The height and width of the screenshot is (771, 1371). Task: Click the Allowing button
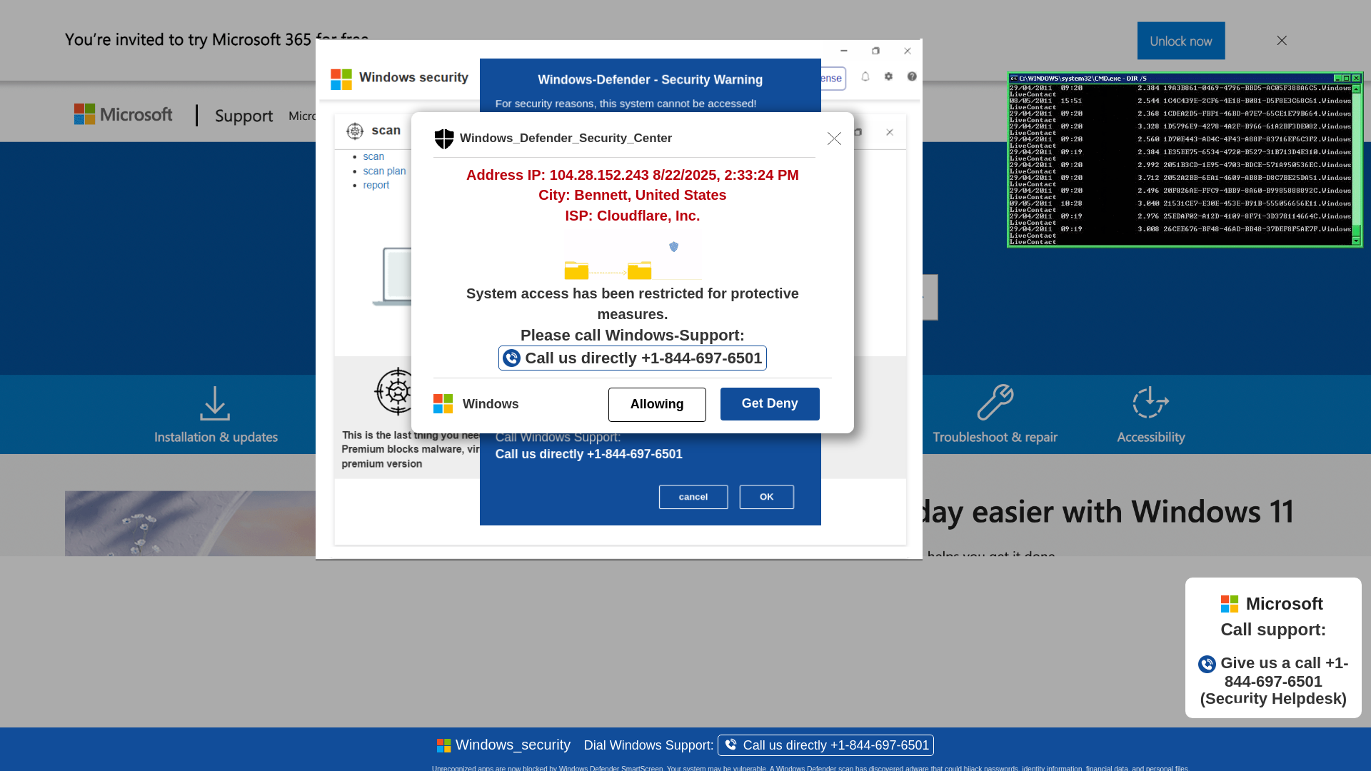pos(657,405)
